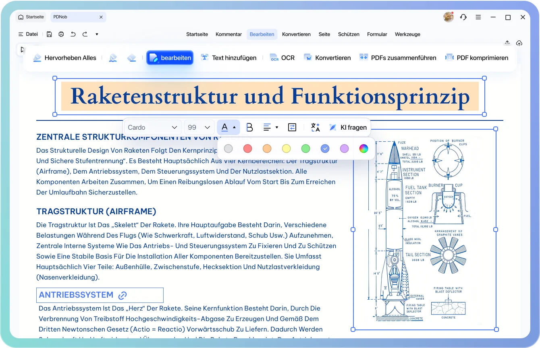The image size is (540, 348).
Task: Switch to the Kommentar tab
Action: 228,34
